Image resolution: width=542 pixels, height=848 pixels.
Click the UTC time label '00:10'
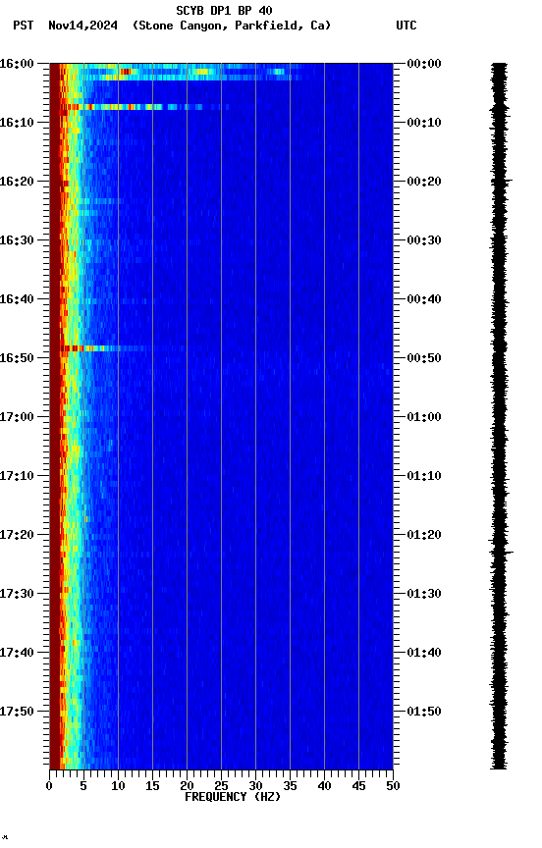click(x=424, y=123)
